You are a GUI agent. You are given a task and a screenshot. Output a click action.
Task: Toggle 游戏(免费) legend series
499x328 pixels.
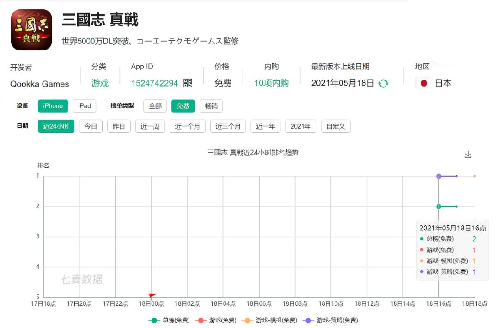point(215,320)
